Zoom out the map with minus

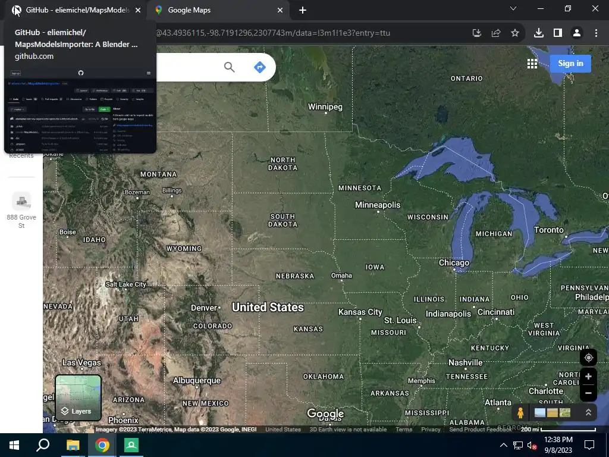[588, 393]
